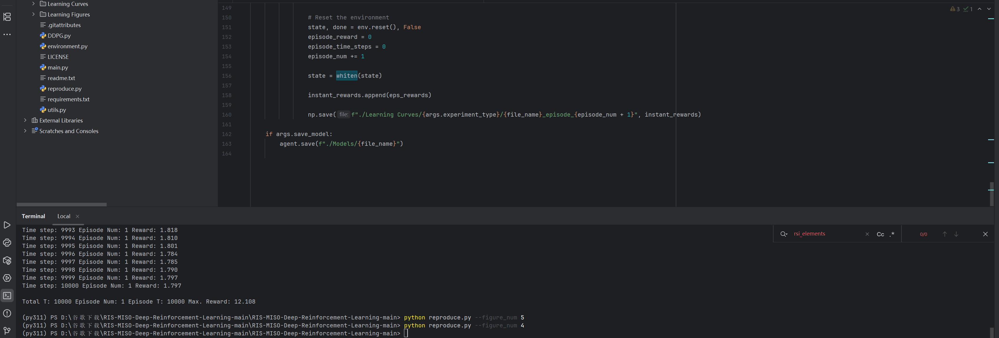Screen dimensions: 999x338
Task: Click 'Time step: 9993' terminal line
Action: coord(100,230)
